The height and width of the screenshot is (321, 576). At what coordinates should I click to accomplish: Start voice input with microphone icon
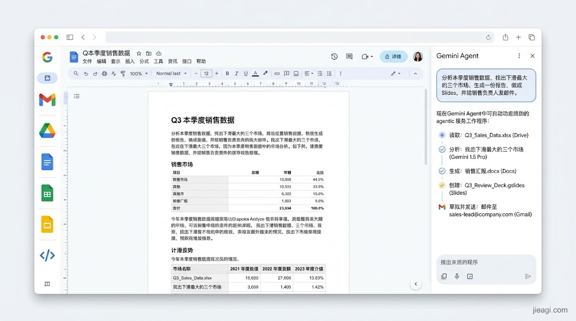tap(457, 276)
